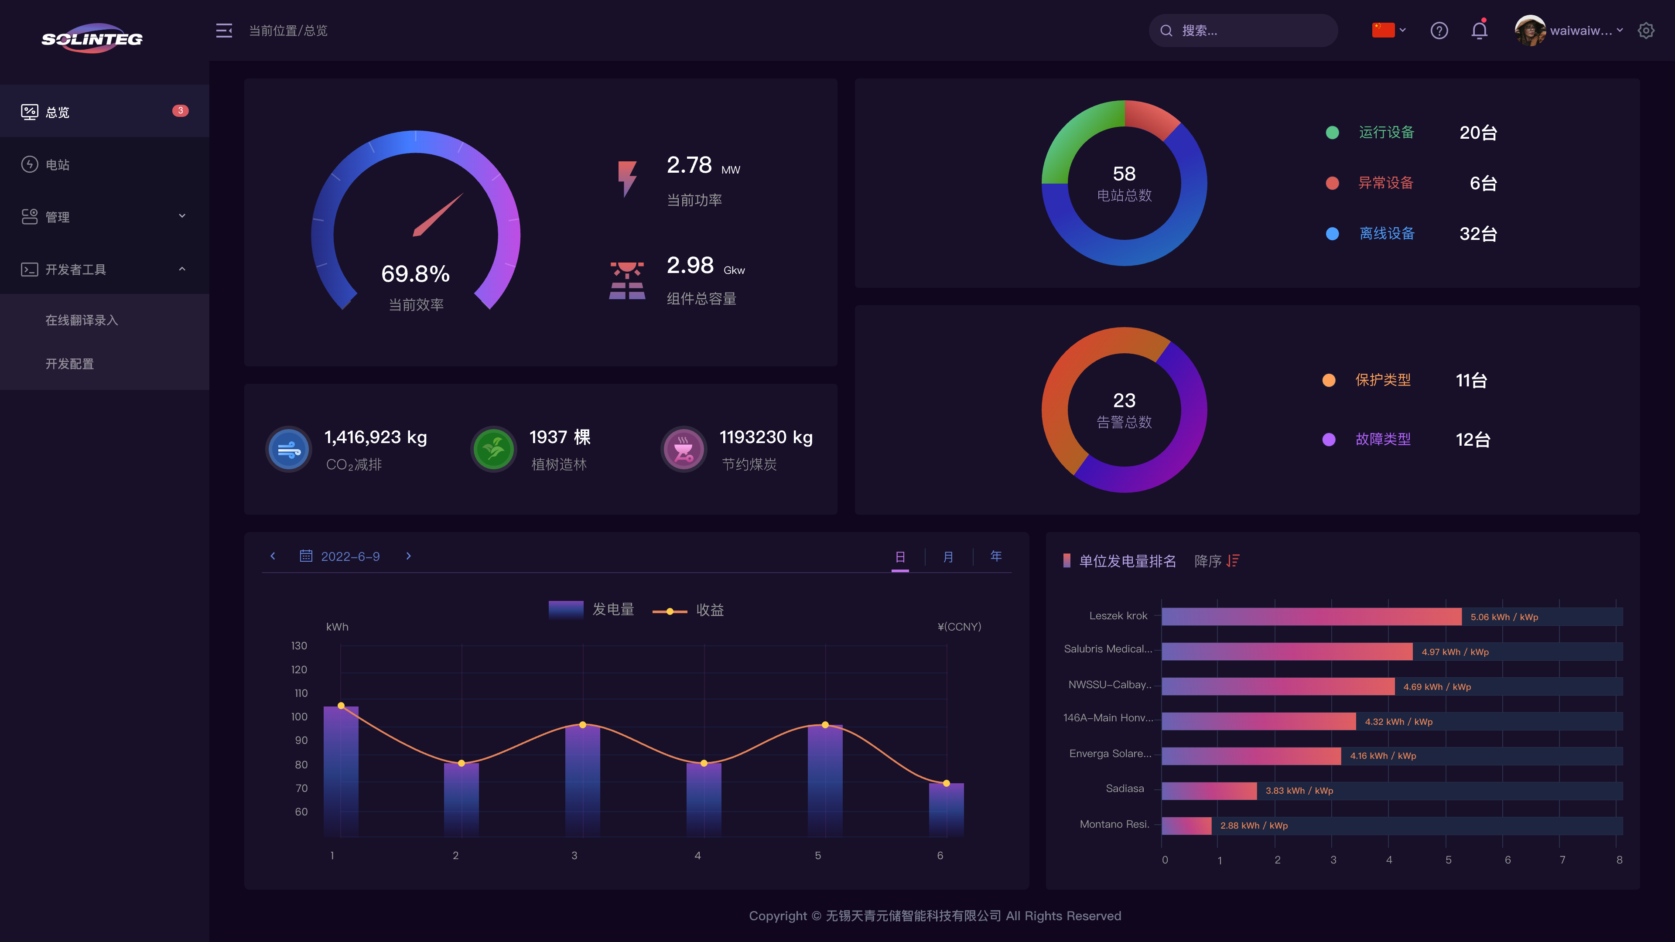Click the tree planting leaf icon
The image size is (1675, 942).
coord(493,449)
